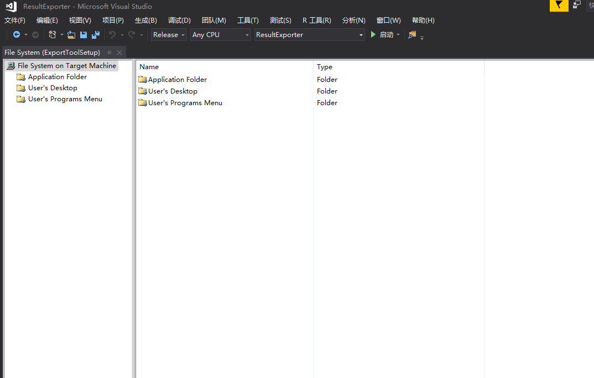Screen dimensions: 594x378
Task: Click the New Project toolbar icon
Action: [x=53, y=35]
